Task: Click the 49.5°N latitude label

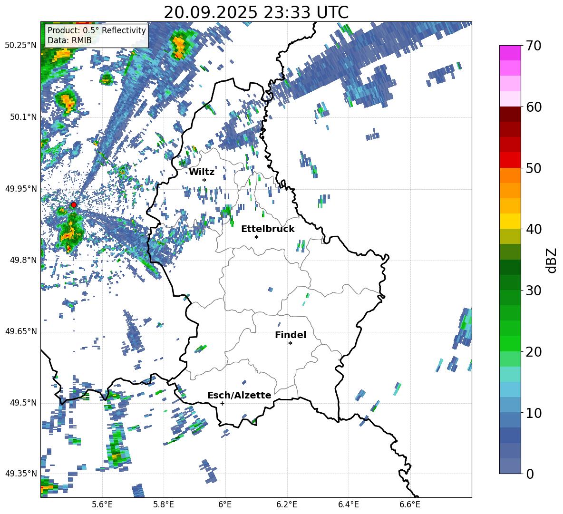Action: [23, 403]
